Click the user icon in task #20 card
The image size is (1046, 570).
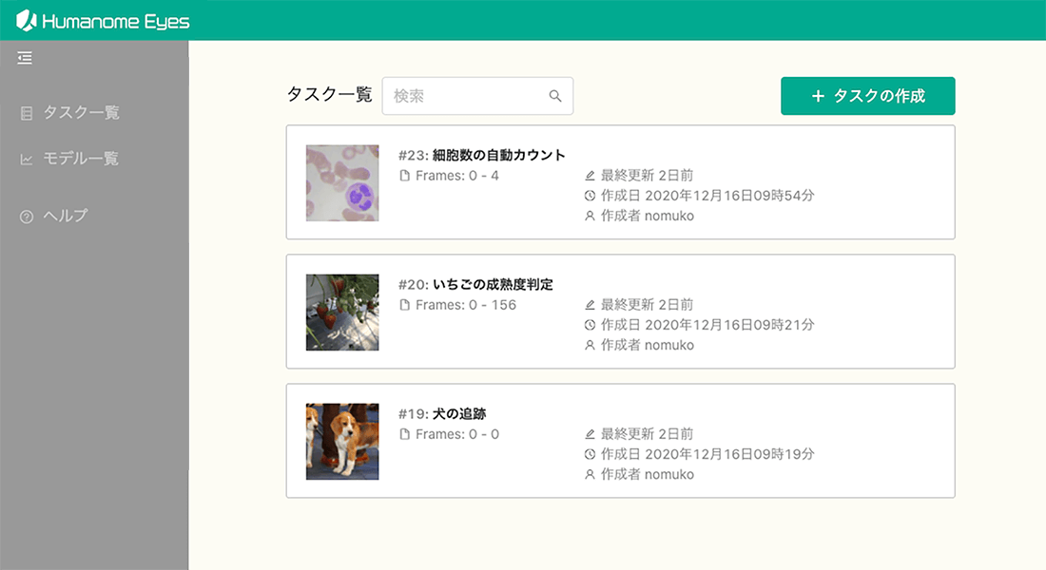590,346
